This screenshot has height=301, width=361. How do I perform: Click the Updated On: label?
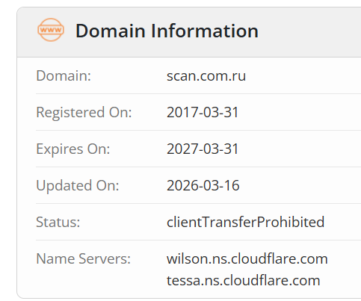(78, 185)
